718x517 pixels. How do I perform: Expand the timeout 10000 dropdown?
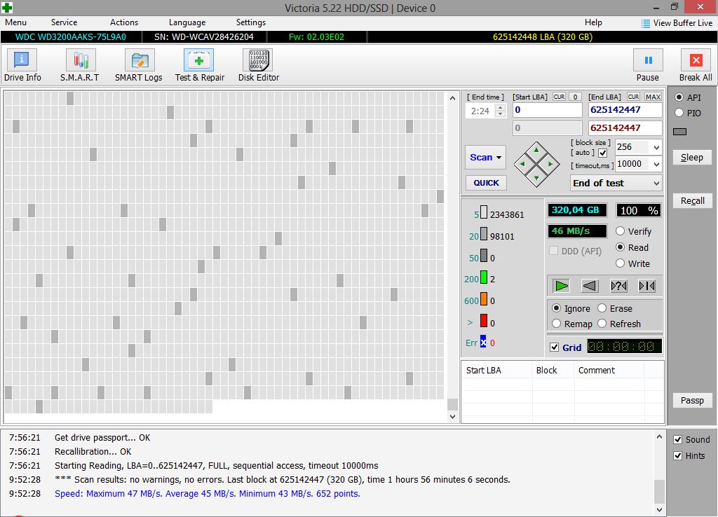[x=656, y=164]
